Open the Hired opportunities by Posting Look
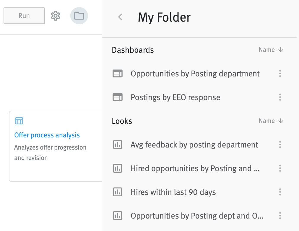 click(195, 168)
